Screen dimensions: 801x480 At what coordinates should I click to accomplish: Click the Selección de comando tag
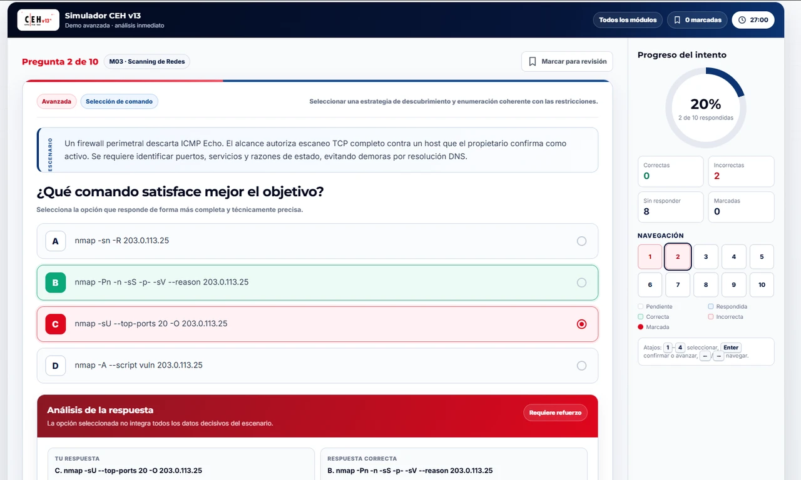coord(119,101)
